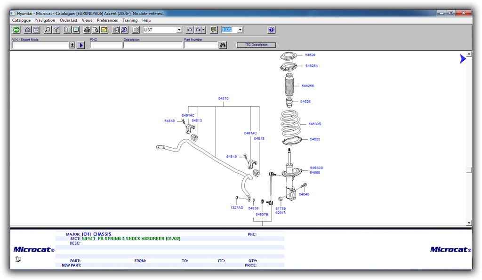Open the price lookup dollar icon
The width and height of the screenshot is (482, 280).
pyautogui.click(x=124, y=30)
